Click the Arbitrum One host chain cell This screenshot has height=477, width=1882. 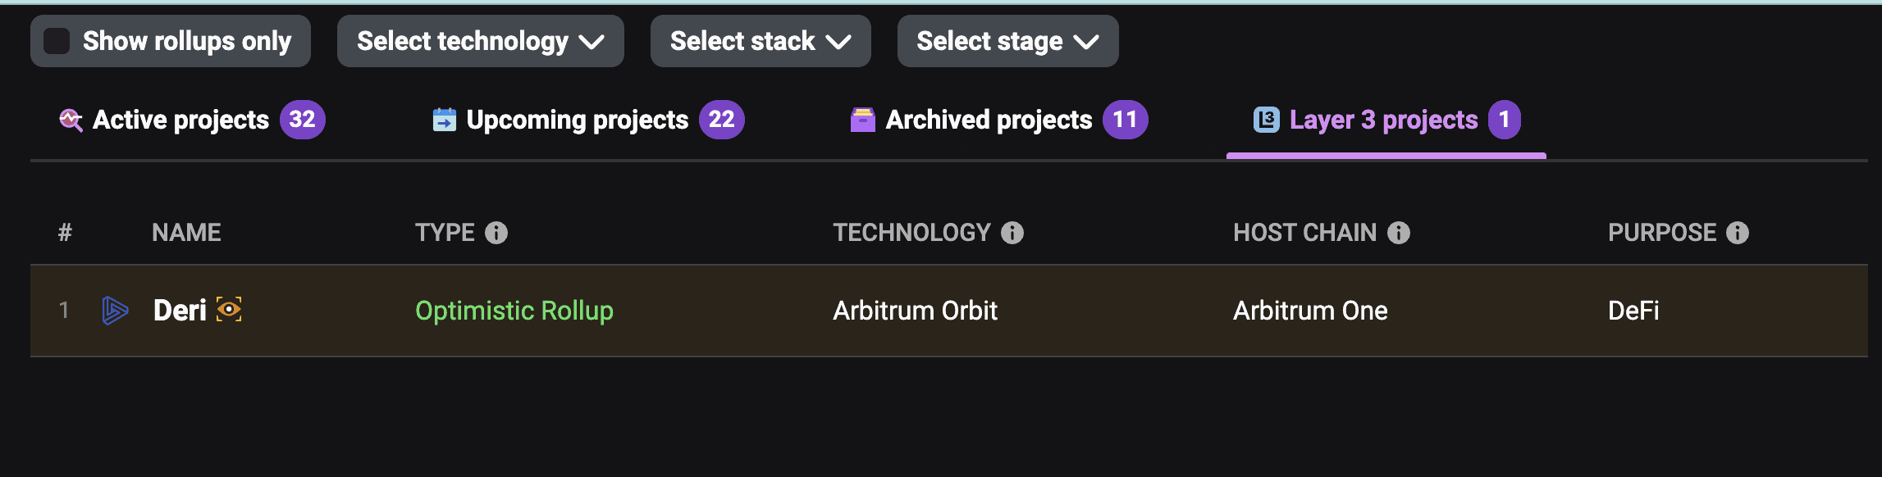click(1310, 311)
